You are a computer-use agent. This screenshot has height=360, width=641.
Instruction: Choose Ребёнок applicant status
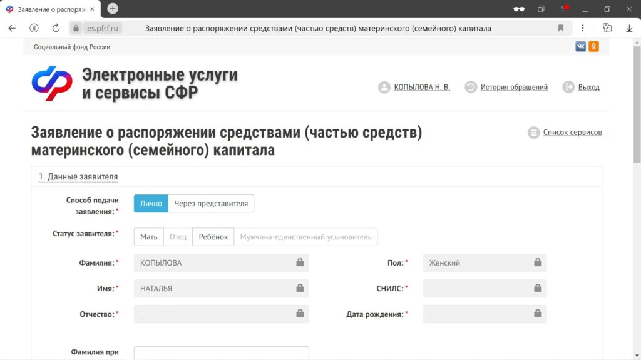tap(213, 237)
